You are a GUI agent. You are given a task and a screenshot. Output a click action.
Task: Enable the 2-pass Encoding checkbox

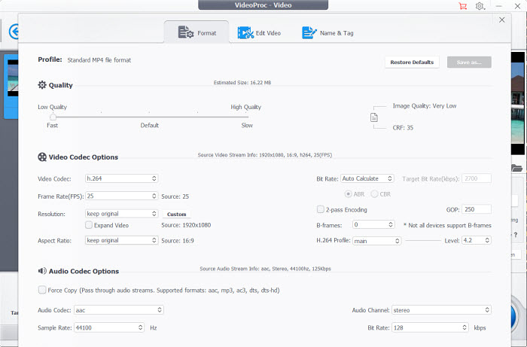coord(320,209)
